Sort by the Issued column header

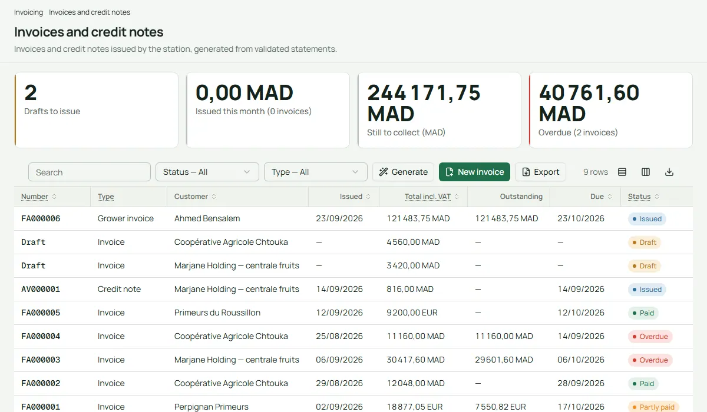[355, 197]
